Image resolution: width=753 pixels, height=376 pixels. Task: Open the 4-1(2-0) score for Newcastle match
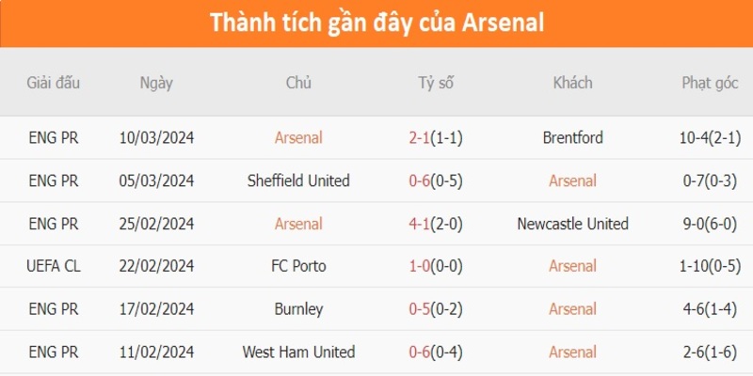[436, 224]
